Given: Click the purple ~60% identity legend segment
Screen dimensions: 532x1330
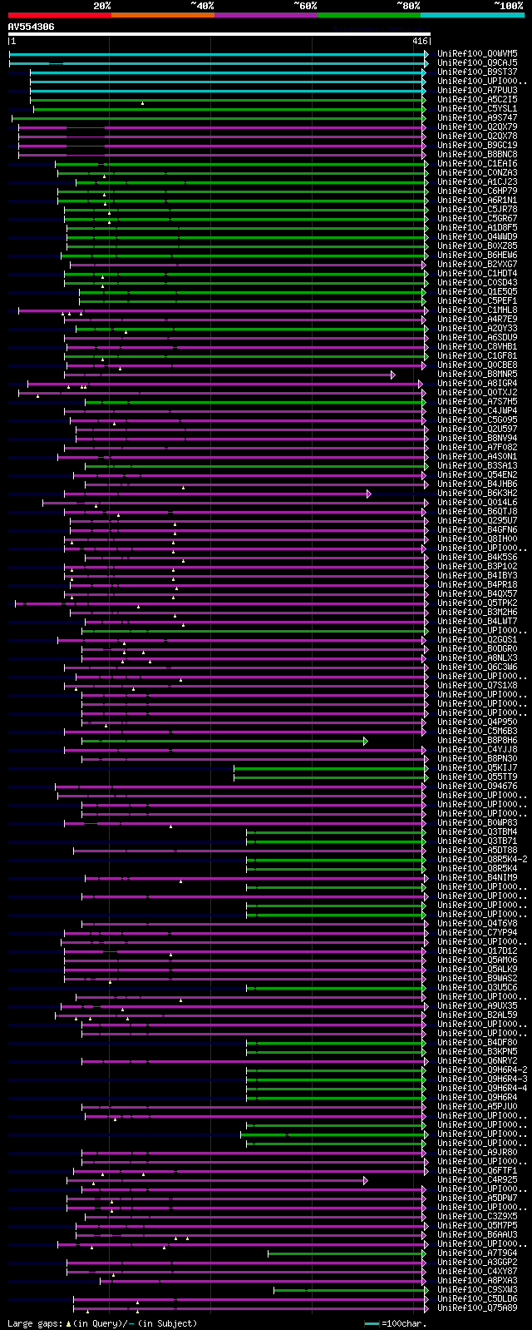Looking at the screenshot, I should point(266,15).
